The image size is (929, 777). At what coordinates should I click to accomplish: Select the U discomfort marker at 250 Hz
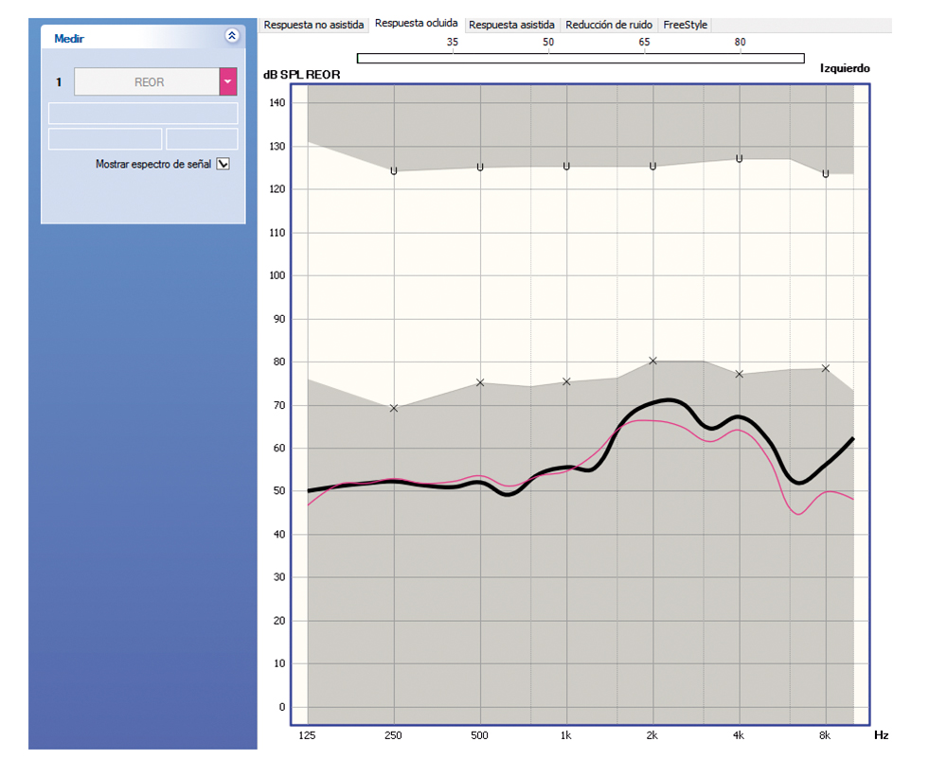click(394, 170)
